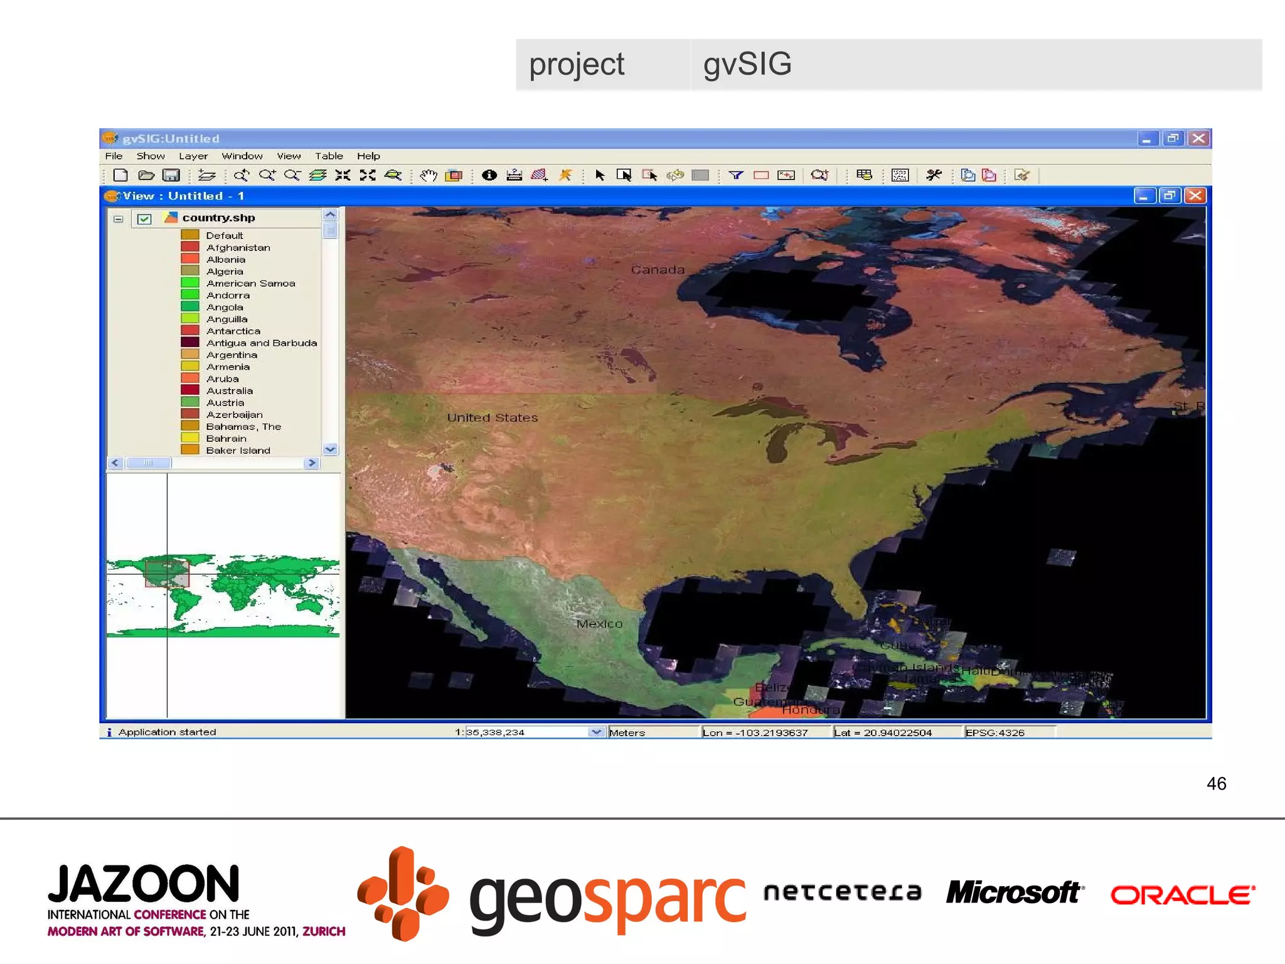Open the Layer menu
This screenshot has width=1285, height=964.
coord(193,156)
